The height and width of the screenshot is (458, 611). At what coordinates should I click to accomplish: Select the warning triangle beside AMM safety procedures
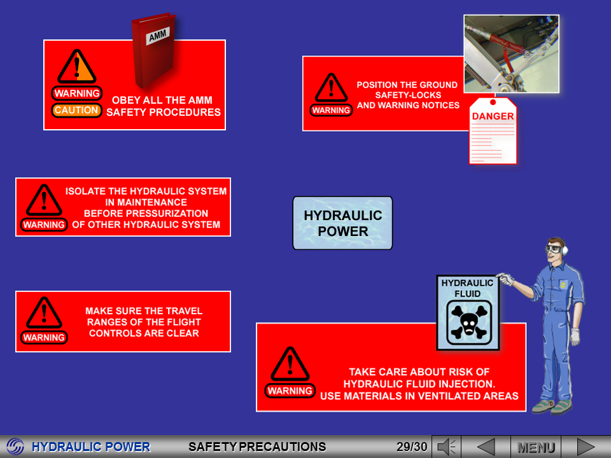pyautogui.click(x=77, y=67)
